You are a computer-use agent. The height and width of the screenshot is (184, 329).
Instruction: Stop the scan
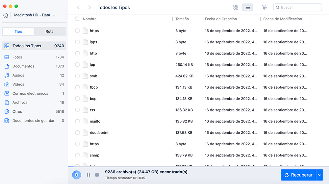[x=97, y=175]
